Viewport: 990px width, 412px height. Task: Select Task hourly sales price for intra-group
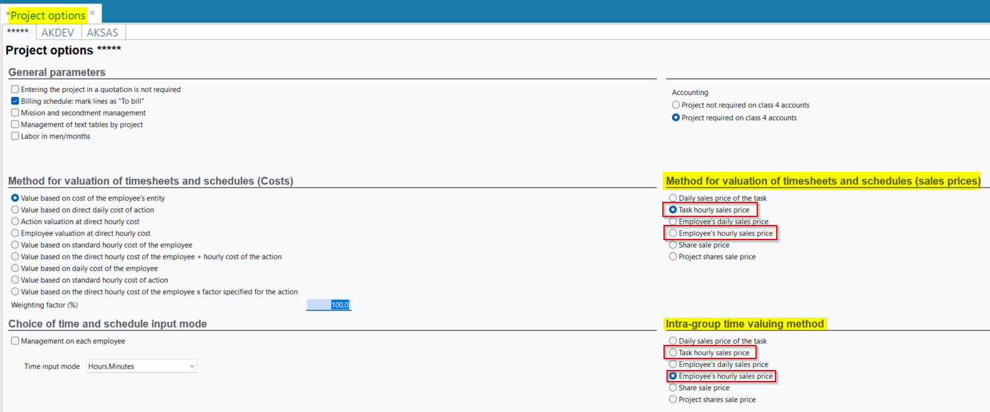(x=673, y=353)
